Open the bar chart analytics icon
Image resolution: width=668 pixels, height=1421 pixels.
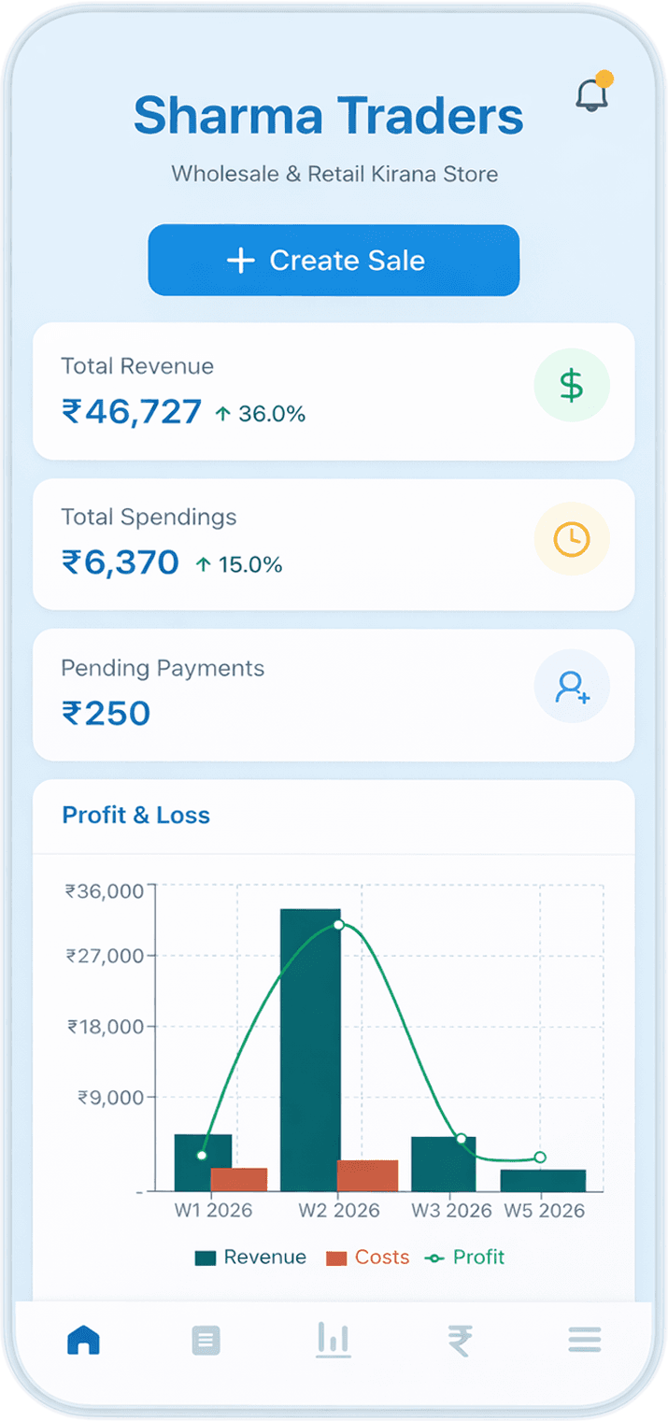click(334, 1340)
